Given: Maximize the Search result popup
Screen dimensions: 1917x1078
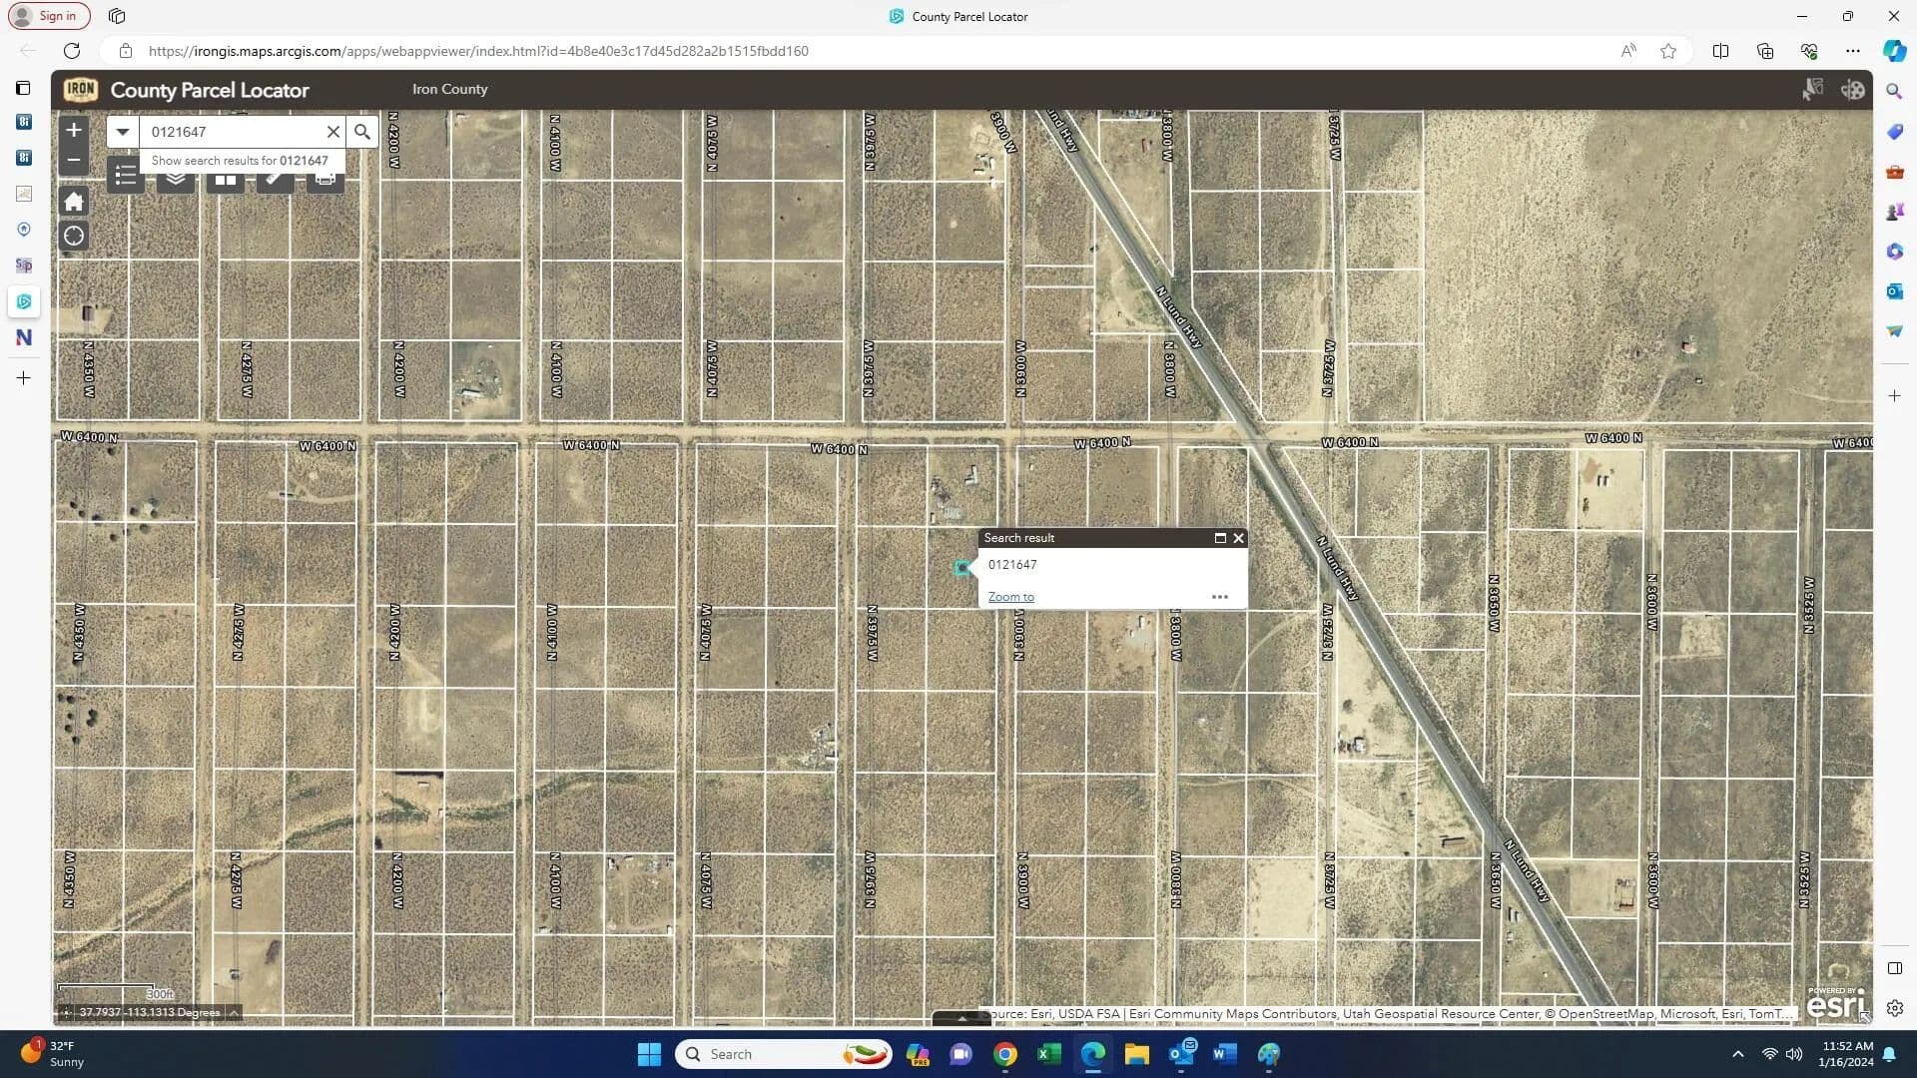Looking at the screenshot, I should coord(1219,538).
